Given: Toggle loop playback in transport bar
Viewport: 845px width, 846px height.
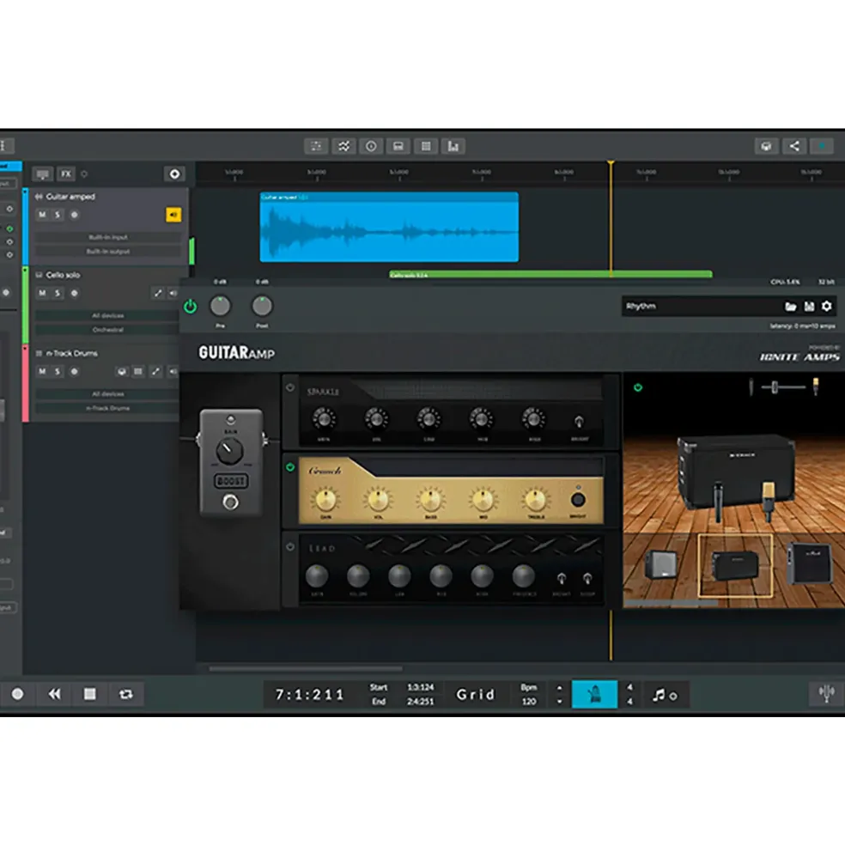Looking at the screenshot, I should tap(125, 694).
